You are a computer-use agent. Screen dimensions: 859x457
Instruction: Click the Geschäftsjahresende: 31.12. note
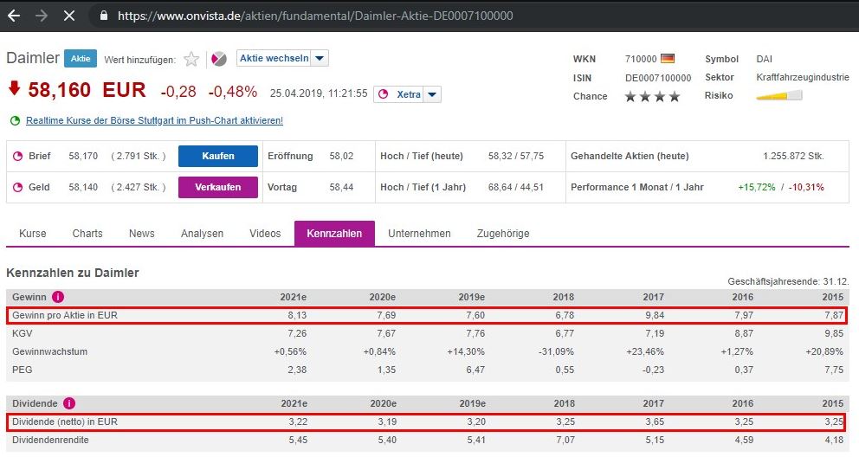pyautogui.click(x=788, y=281)
